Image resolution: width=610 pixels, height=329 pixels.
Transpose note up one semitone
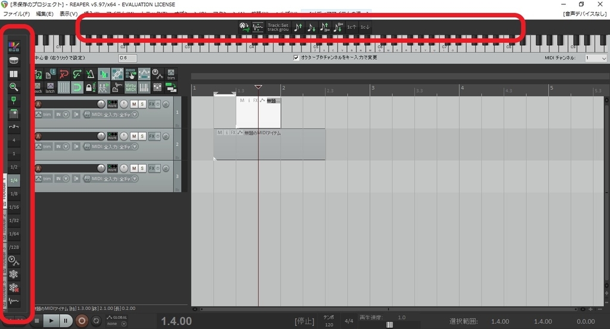click(x=298, y=27)
